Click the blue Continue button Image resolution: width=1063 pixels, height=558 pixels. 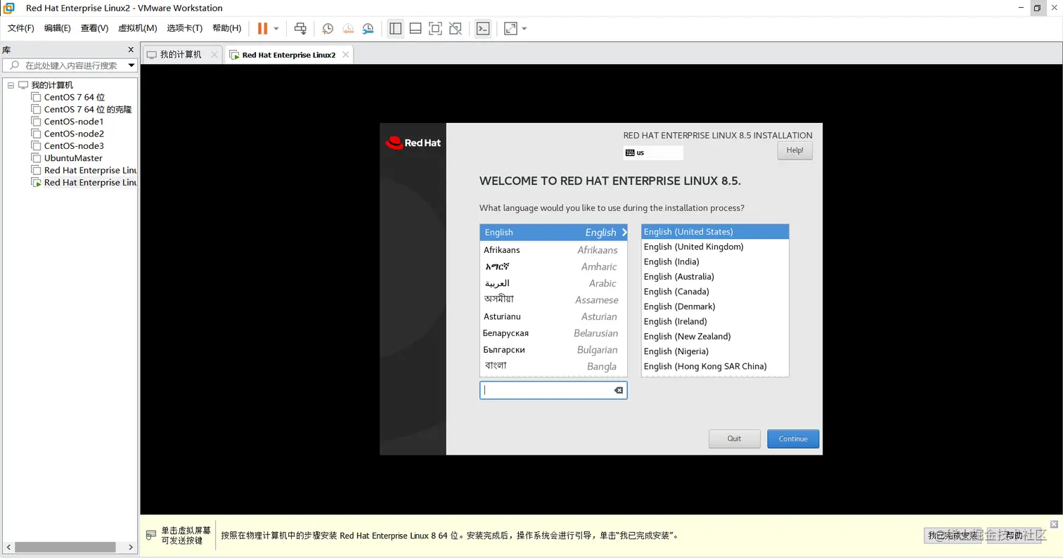(x=793, y=439)
